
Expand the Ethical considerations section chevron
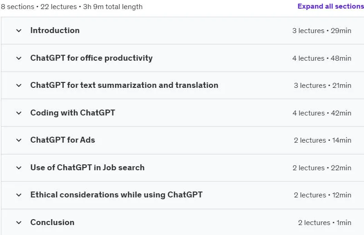coord(19,195)
